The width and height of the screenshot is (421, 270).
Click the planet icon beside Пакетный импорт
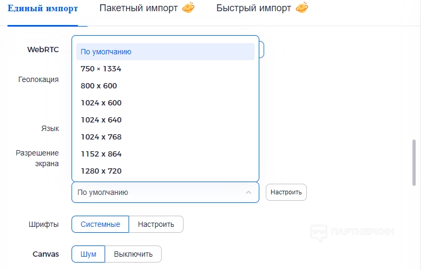[x=188, y=8]
